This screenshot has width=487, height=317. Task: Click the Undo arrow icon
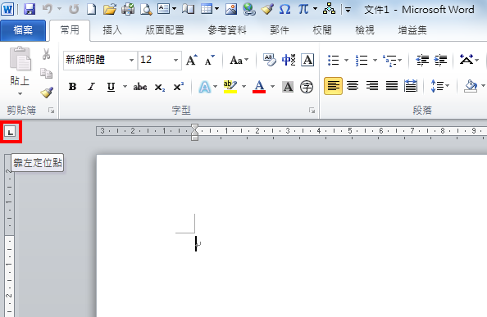tap(48, 9)
